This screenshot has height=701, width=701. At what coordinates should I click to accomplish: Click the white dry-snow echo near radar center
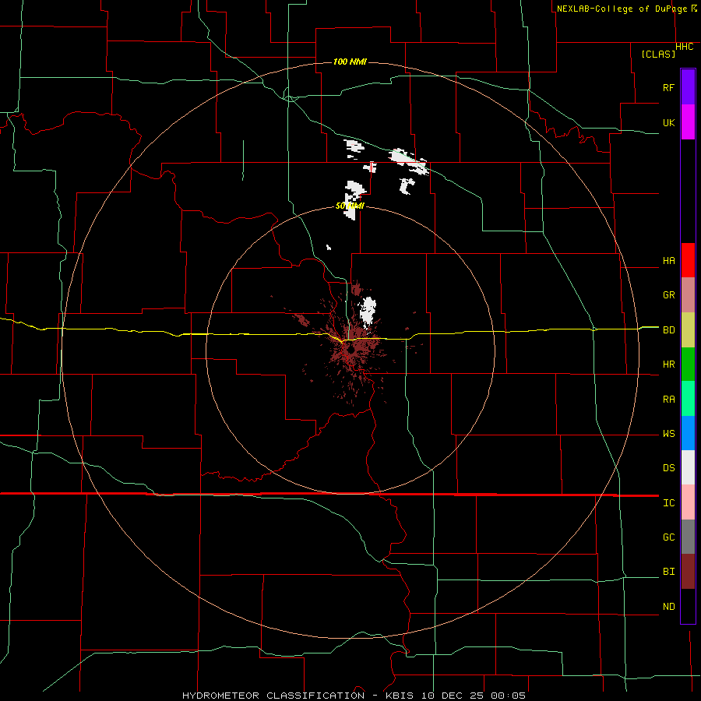coord(368,311)
